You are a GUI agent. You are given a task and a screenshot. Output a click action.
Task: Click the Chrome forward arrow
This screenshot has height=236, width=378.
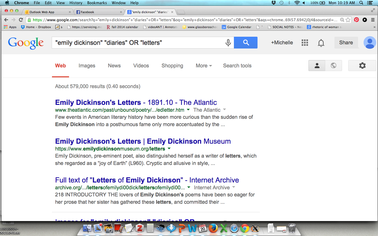[13, 20]
